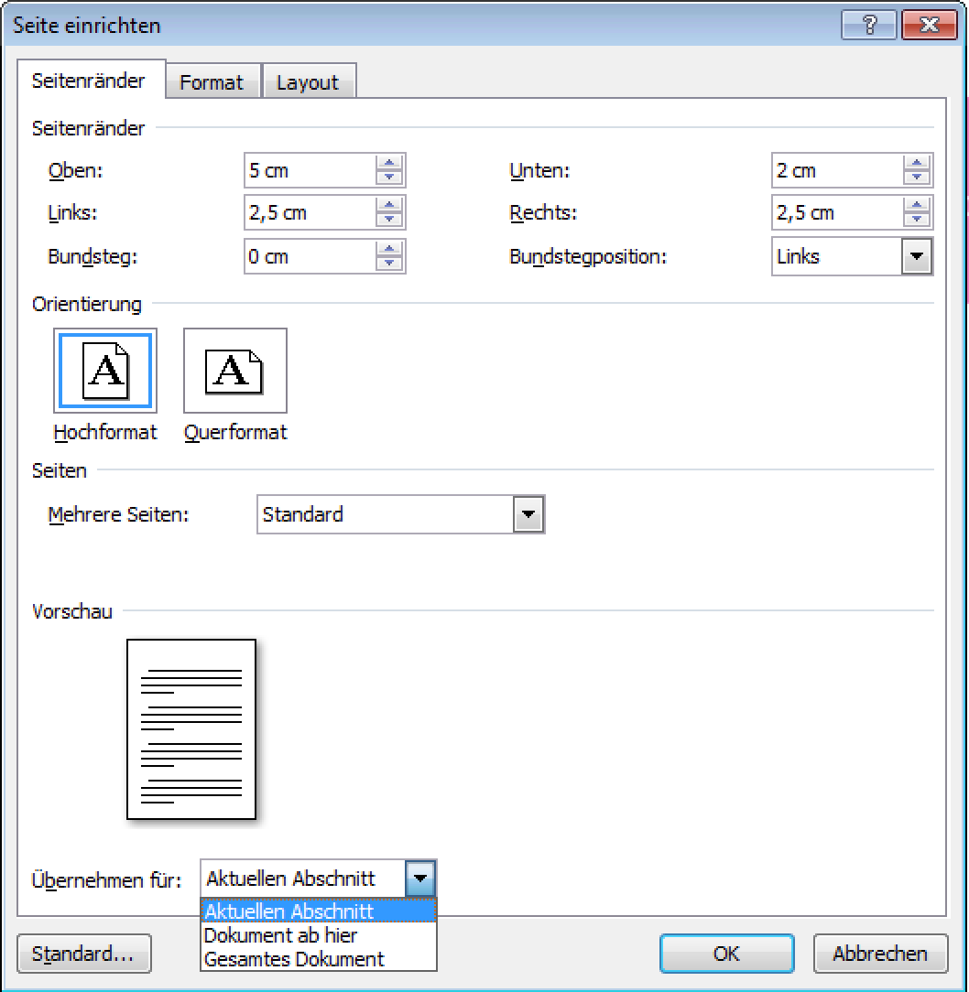Viewport: 969px width, 992px height.
Task: Increase the Bundsteg value with up arrow
Action: coord(389,250)
